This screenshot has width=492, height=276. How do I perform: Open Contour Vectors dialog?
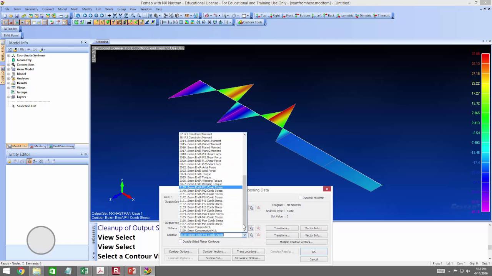coord(214,251)
